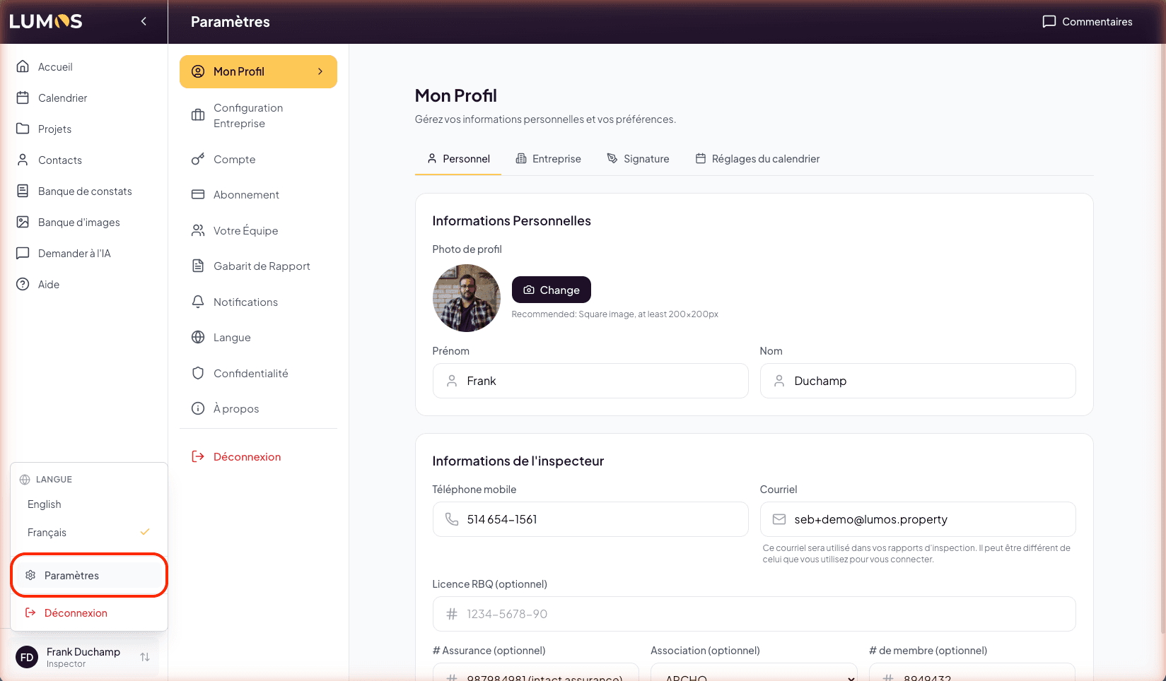
Task: Switch to the Entreprise tab
Action: coord(548,159)
